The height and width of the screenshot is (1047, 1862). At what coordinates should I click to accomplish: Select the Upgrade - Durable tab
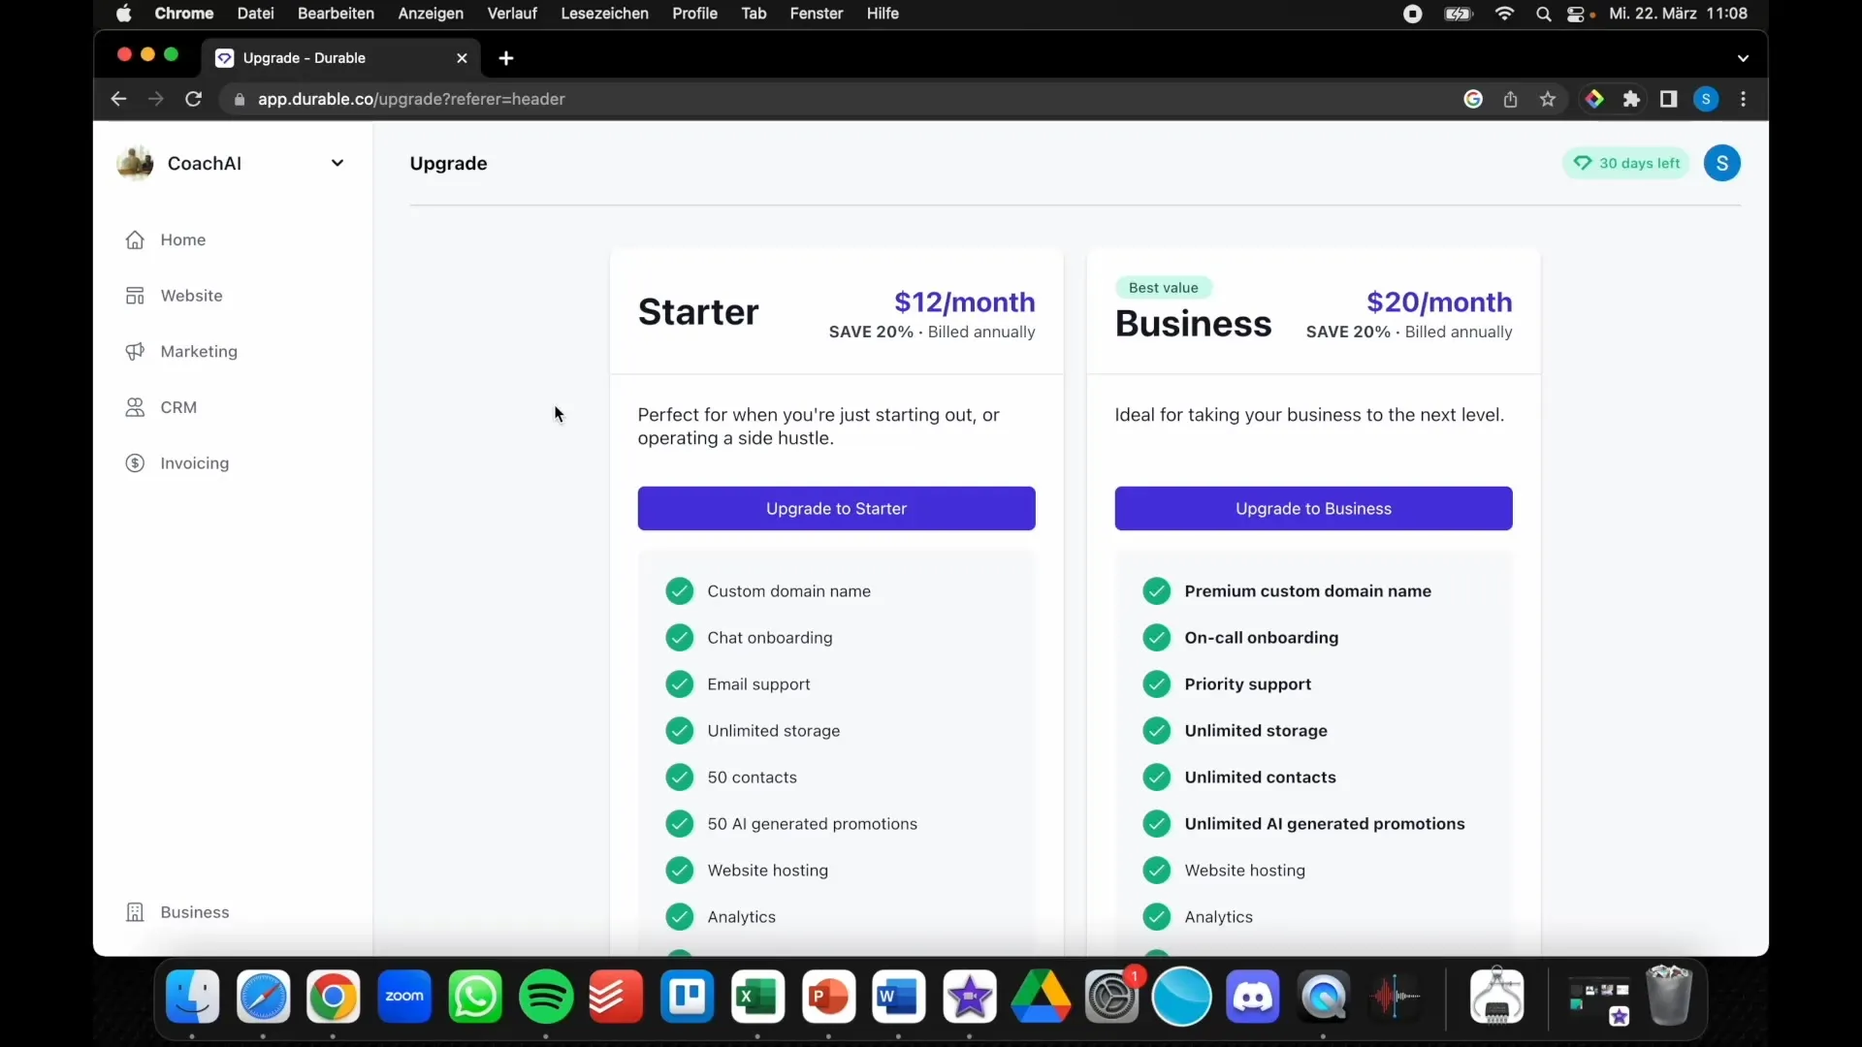[x=341, y=58]
